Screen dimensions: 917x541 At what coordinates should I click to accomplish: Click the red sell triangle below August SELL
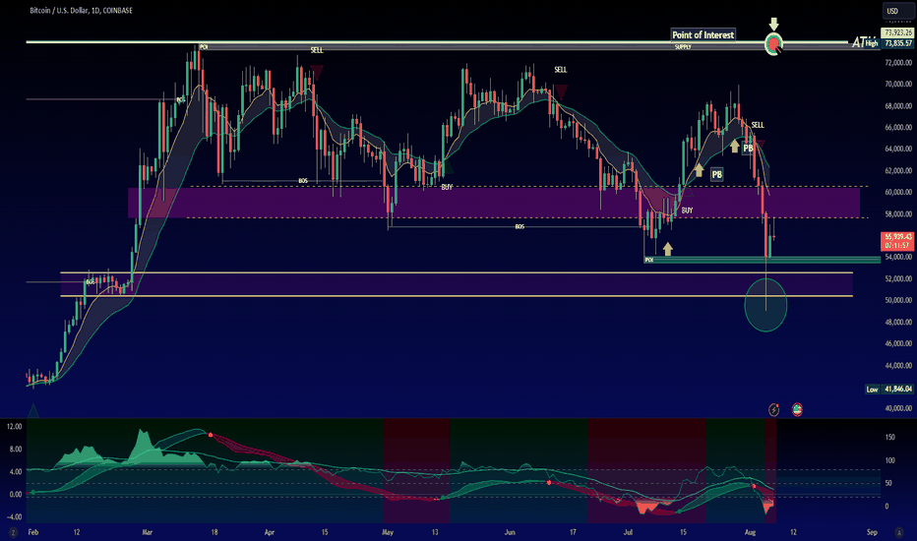point(760,144)
